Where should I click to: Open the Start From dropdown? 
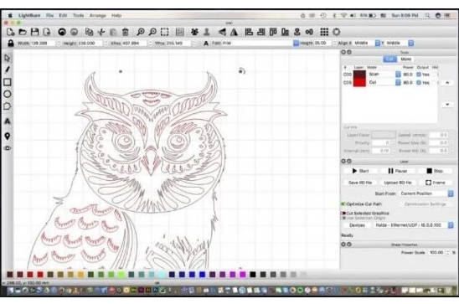tap(426, 193)
